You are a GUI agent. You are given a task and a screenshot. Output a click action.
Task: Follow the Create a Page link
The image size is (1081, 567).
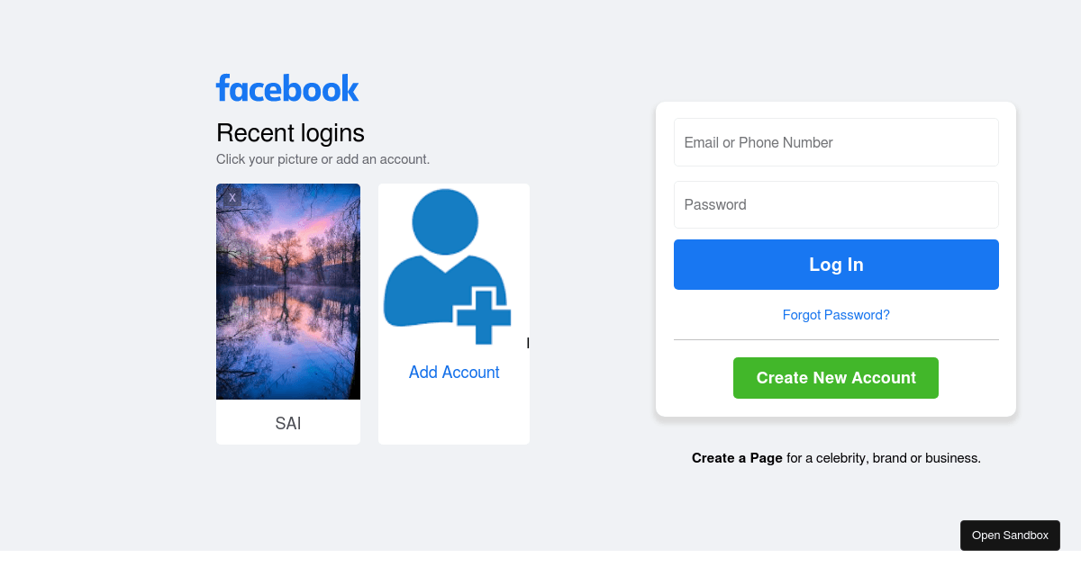click(737, 458)
